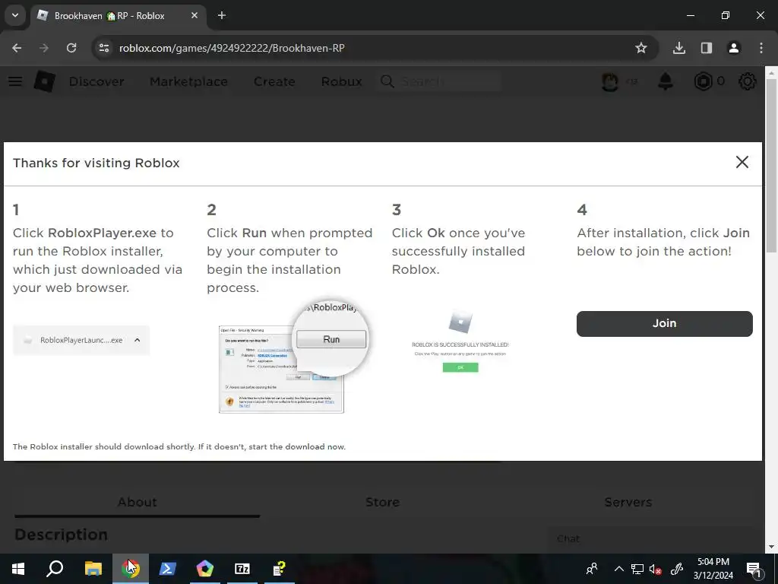Open the tab search dropdown arrow
The width and height of the screenshot is (778, 584).
tap(15, 15)
